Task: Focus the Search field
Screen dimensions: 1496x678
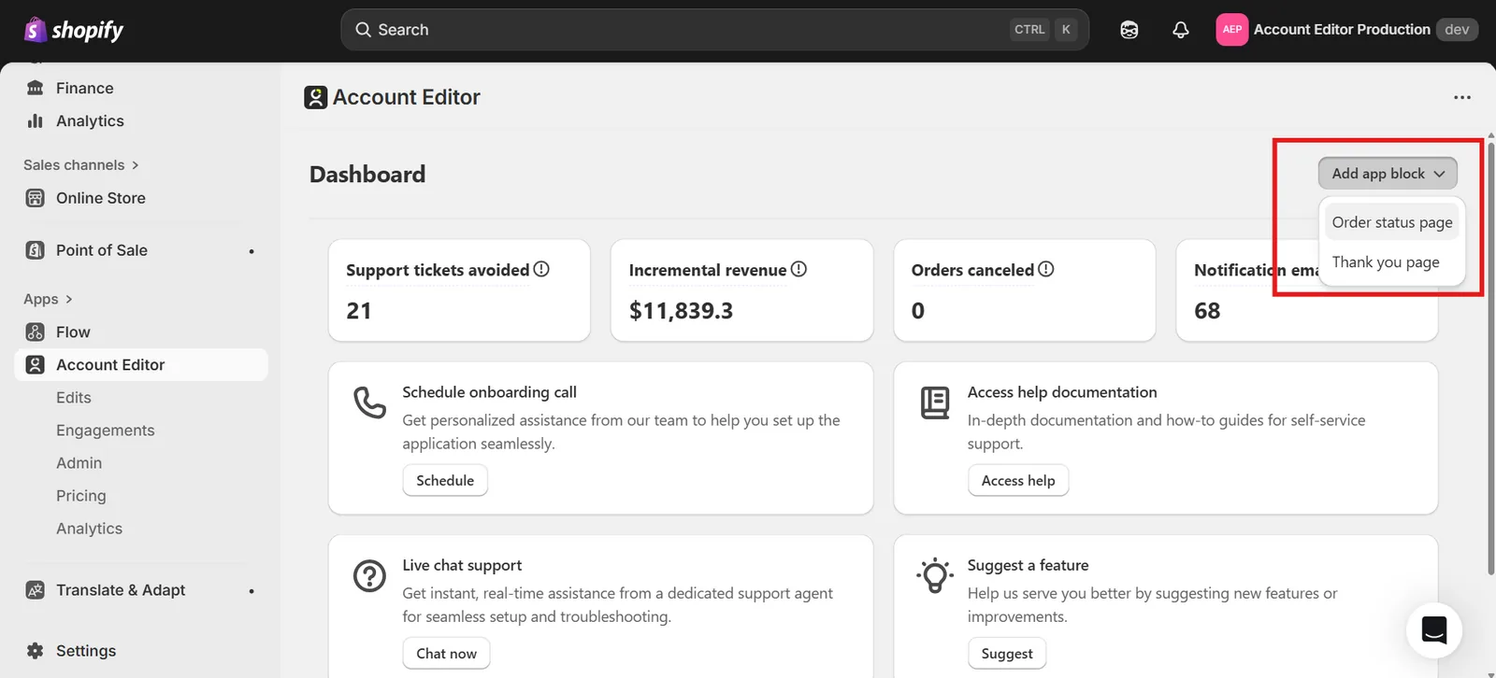Action: 715,30
